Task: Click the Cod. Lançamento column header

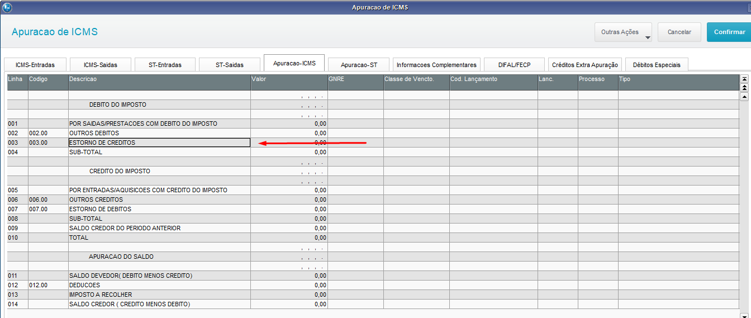Action: tap(493, 82)
